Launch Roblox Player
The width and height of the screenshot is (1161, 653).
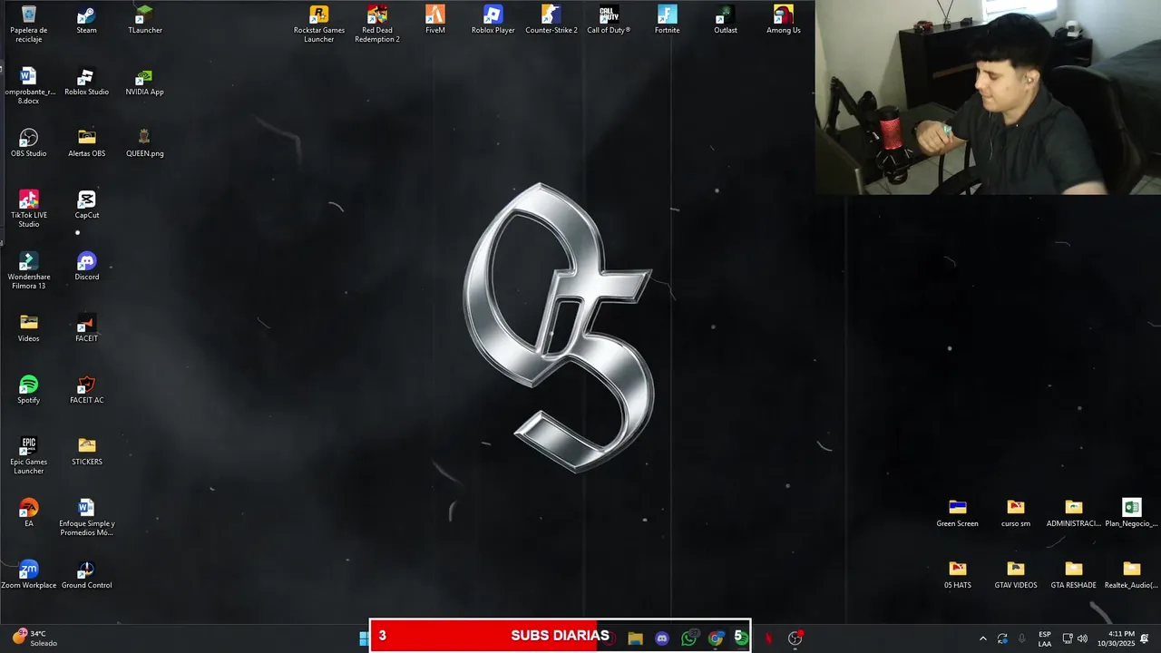pos(493,20)
